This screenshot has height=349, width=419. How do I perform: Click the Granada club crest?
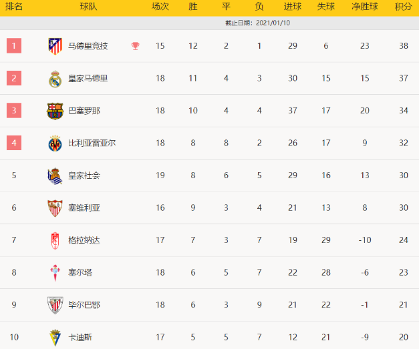click(x=55, y=240)
